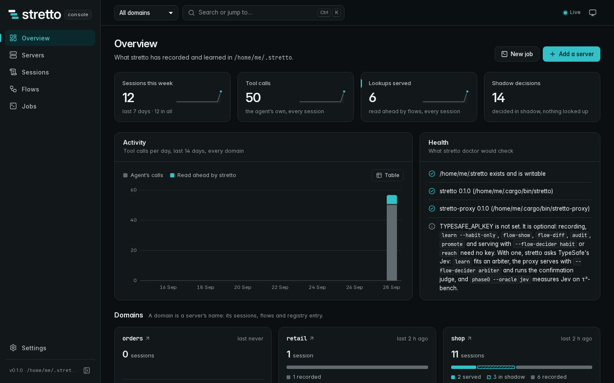
Task: Navigate to Flows
Action: click(x=50, y=89)
